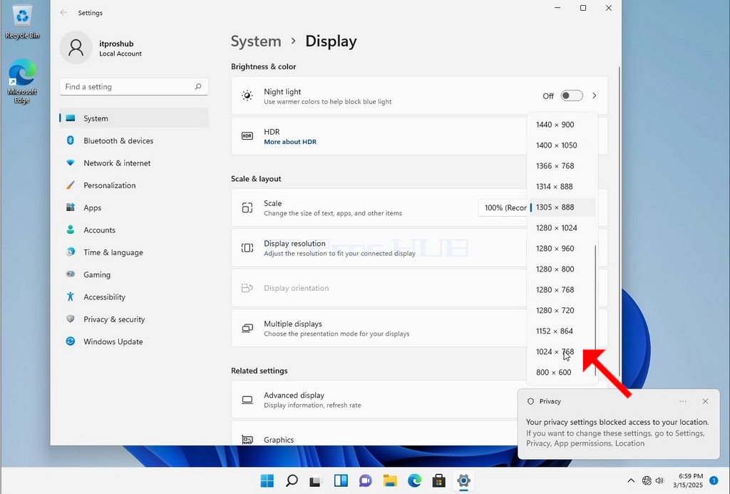Open File Explorer from the taskbar
This screenshot has height=494, width=730.
[x=390, y=480]
